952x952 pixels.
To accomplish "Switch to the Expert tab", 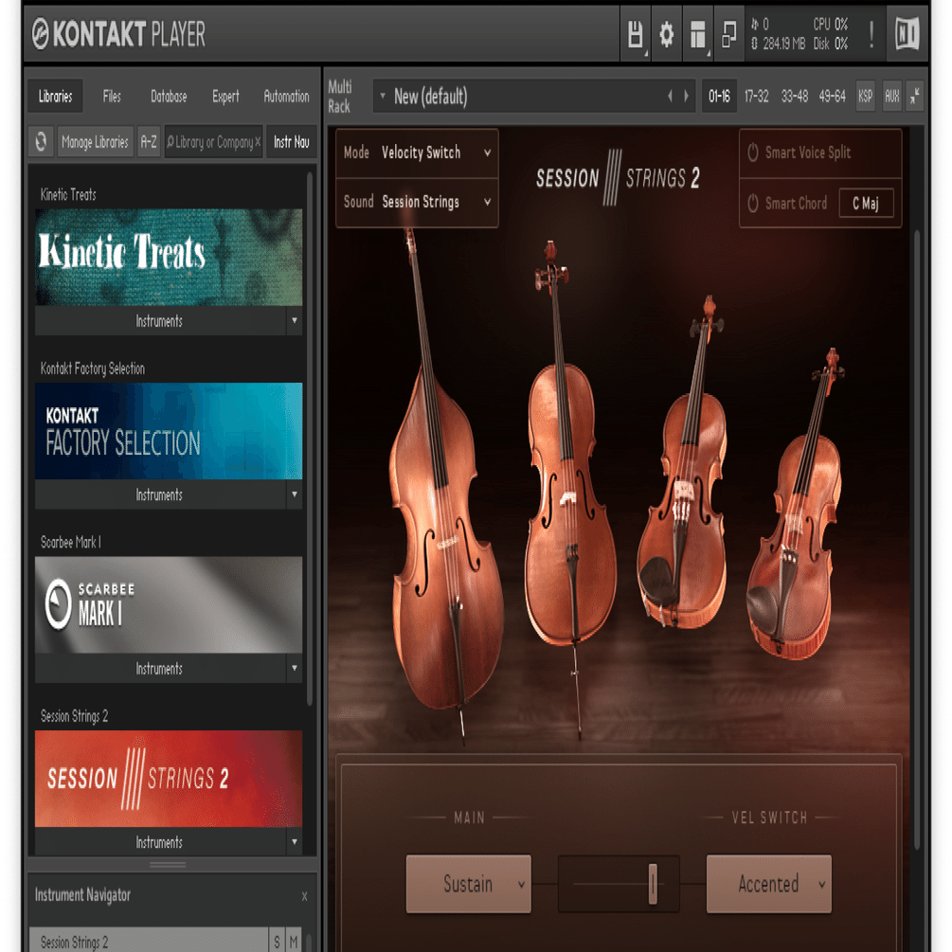I will click(225, 97).
